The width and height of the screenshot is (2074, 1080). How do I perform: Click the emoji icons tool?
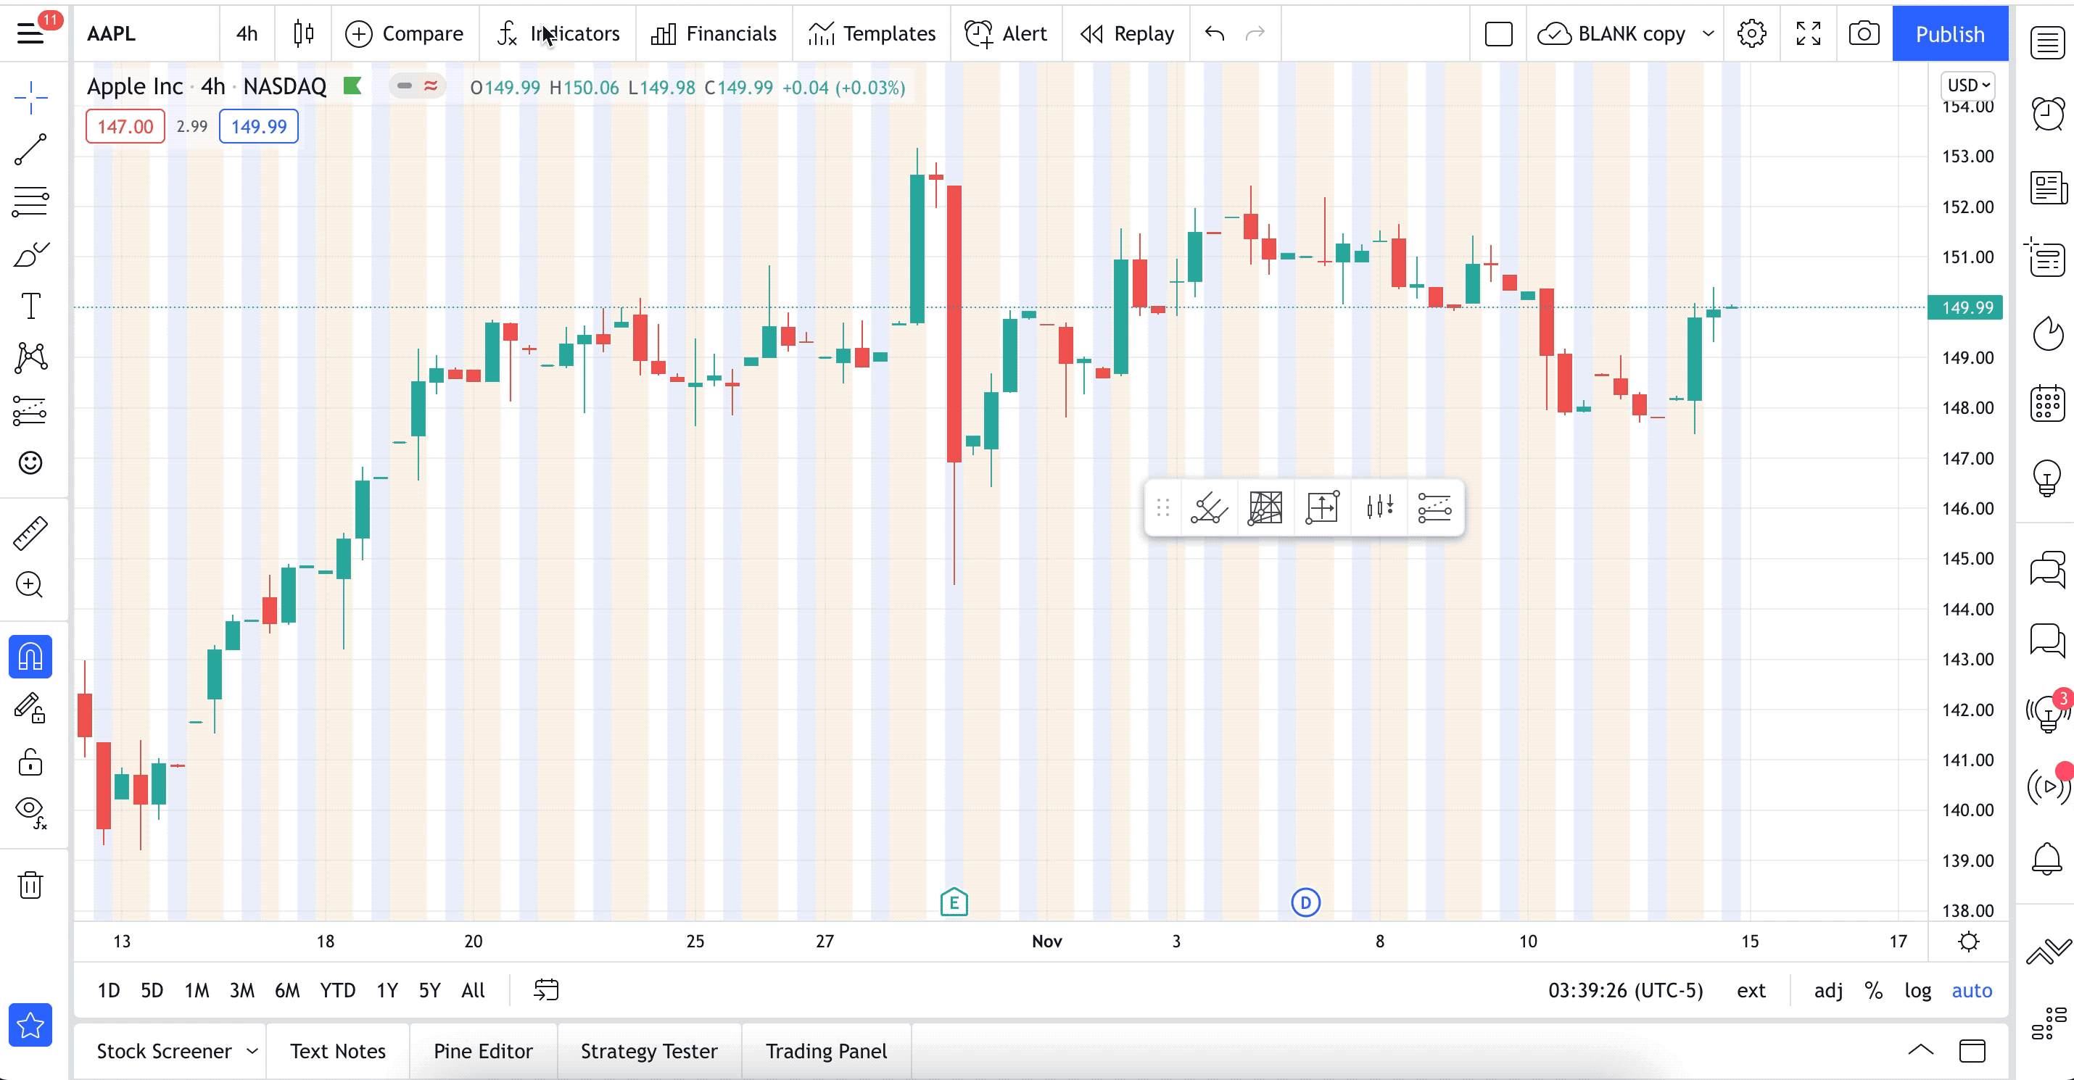30,462
